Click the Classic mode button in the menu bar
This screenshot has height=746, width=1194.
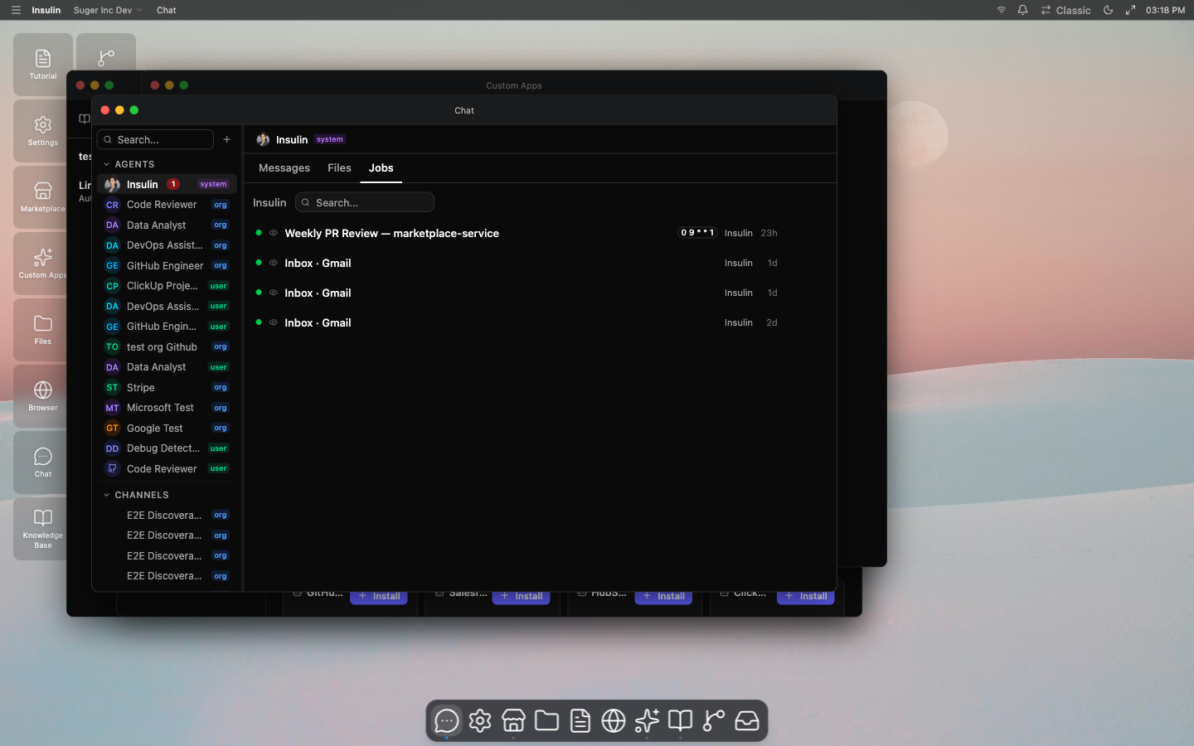(1066, 10)
